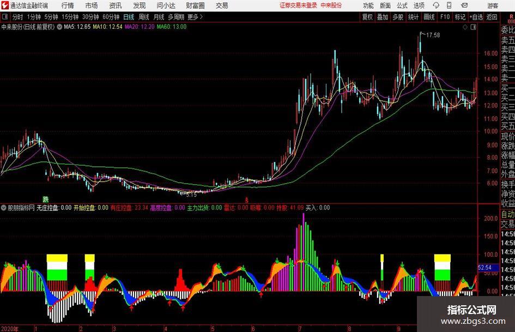The height and width of the screenshot is (332, 515).
Task: Add stock with +自选 button
Action: pyautogui.click(x=476, y=17)
